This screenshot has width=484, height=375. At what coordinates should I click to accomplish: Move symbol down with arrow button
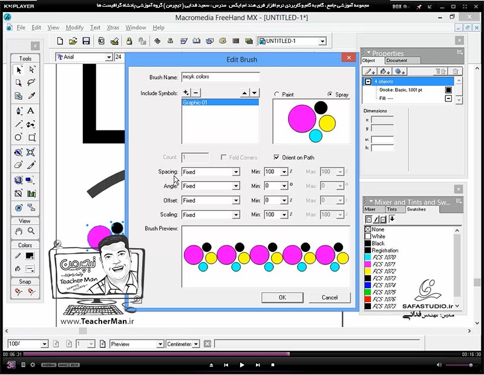[254, 93]
